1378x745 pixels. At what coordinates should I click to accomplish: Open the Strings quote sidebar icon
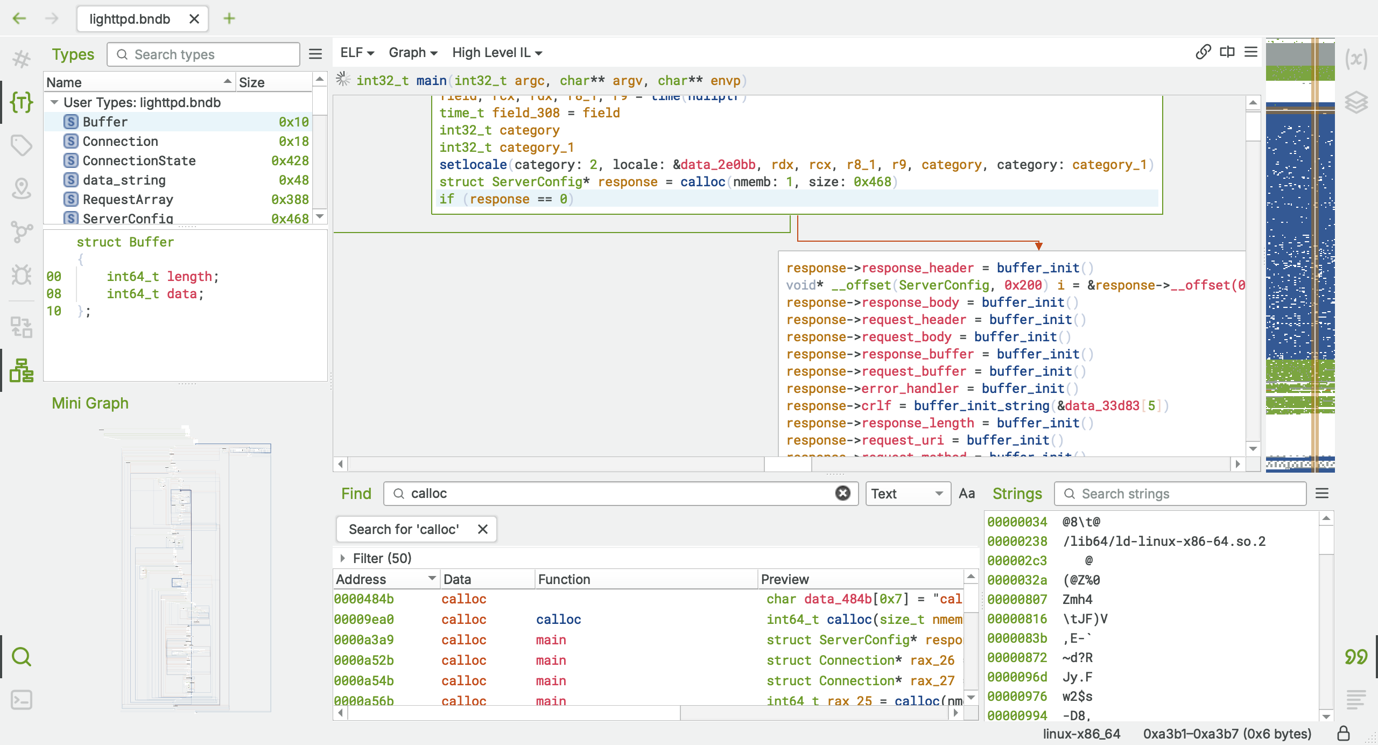coord(1356,656)
